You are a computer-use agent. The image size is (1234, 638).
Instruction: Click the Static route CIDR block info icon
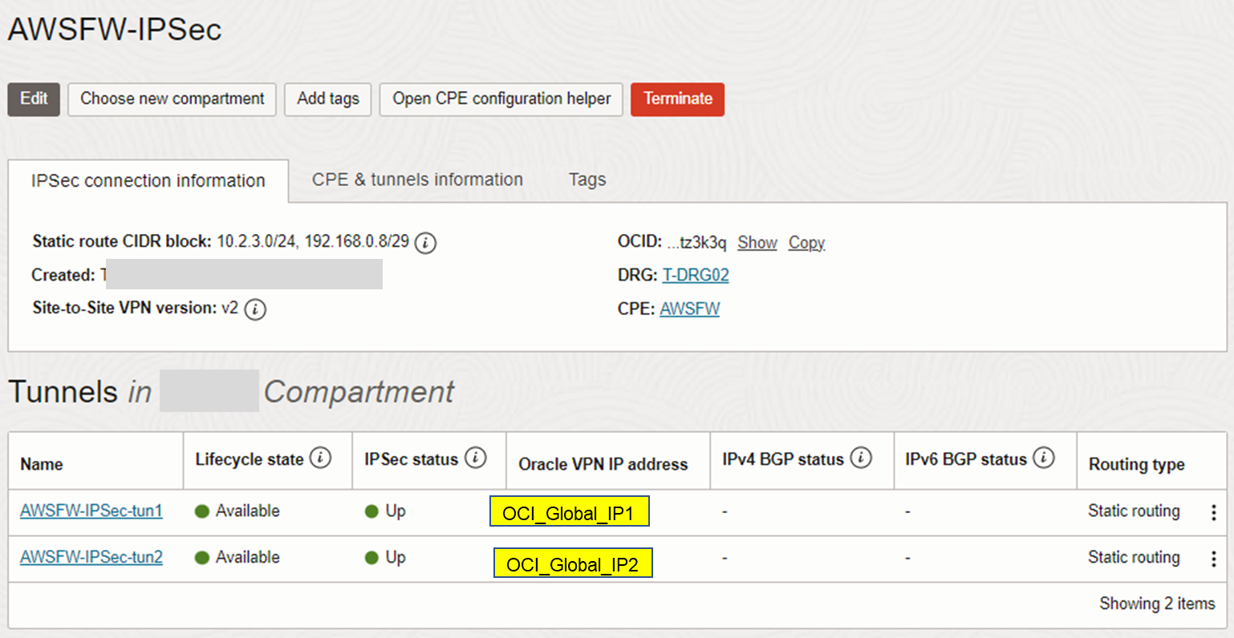(424, 242)
